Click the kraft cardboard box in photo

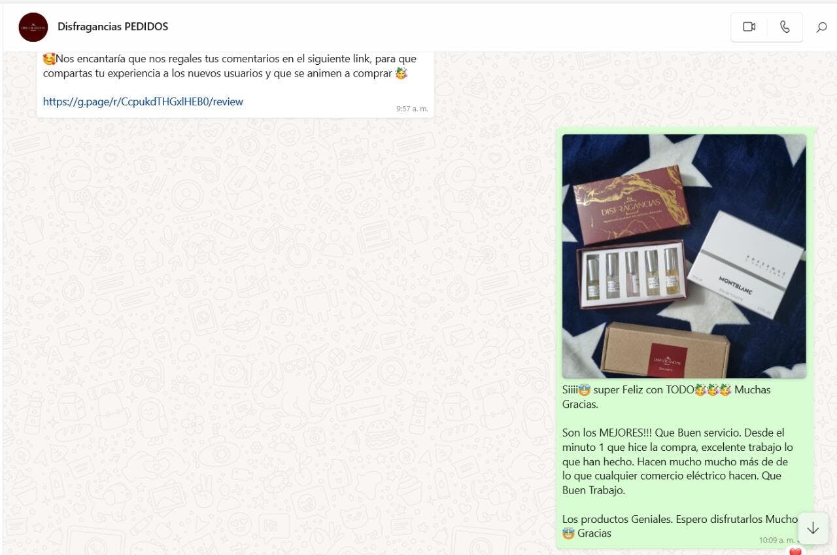click(666, 350)
